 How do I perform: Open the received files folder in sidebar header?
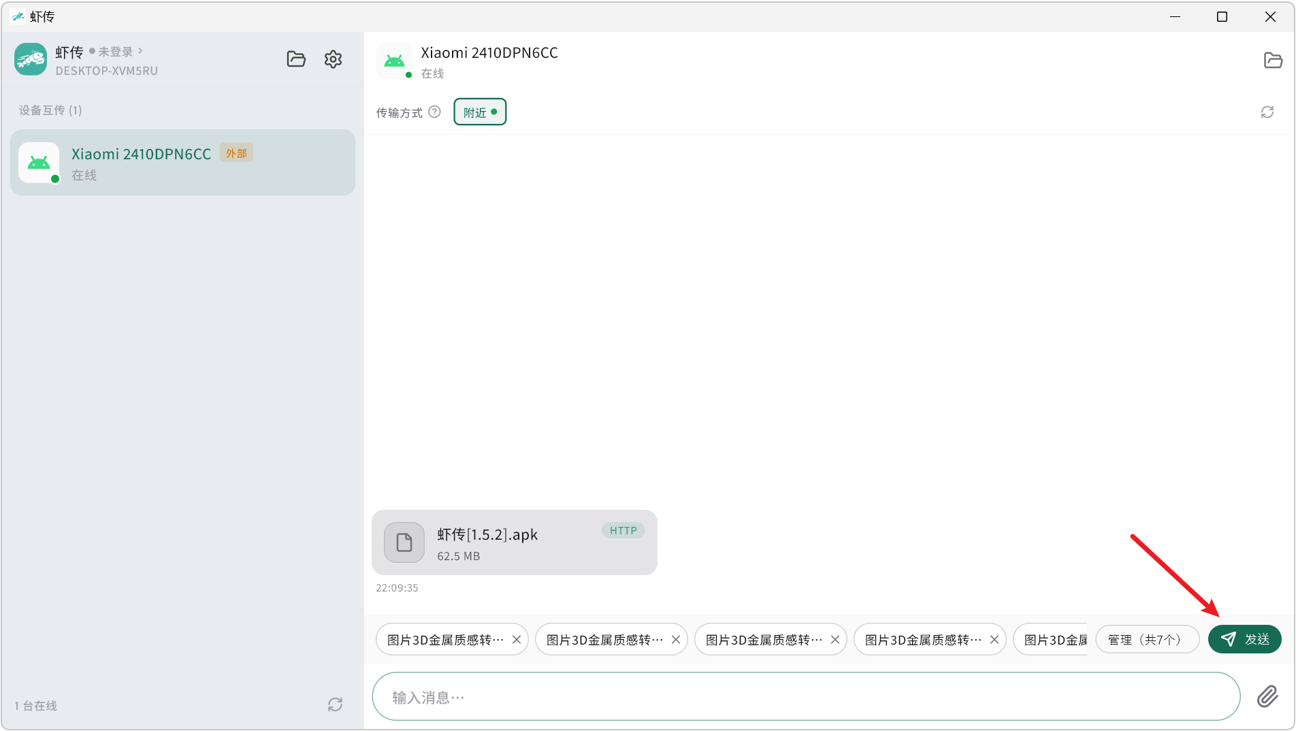296,59
